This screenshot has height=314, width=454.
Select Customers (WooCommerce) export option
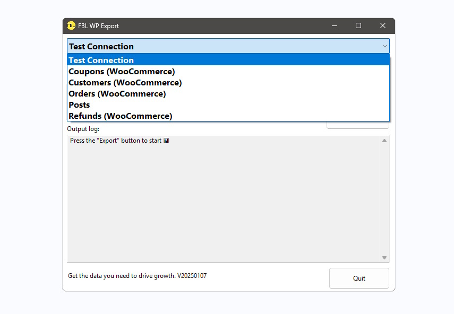click(x=125, y=83)
